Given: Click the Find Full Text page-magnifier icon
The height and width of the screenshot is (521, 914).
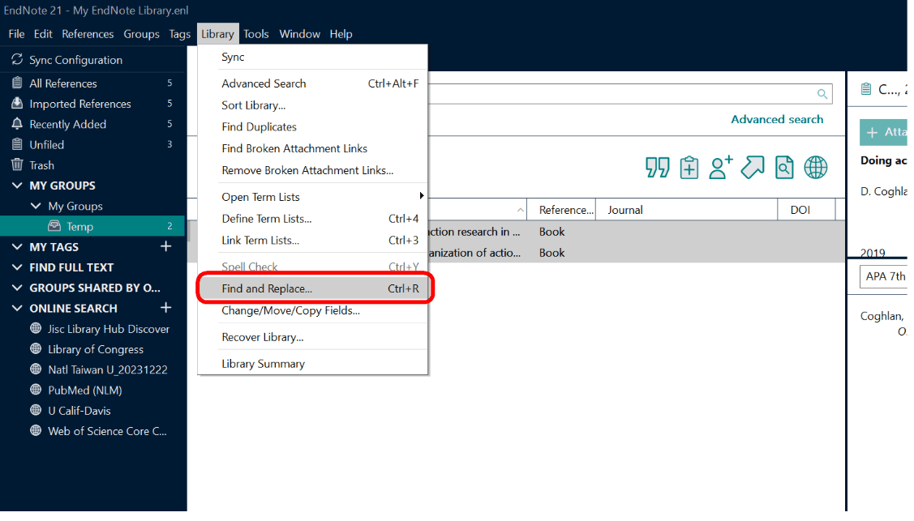Looking at the screenshot, I should (x=784, y=168).
